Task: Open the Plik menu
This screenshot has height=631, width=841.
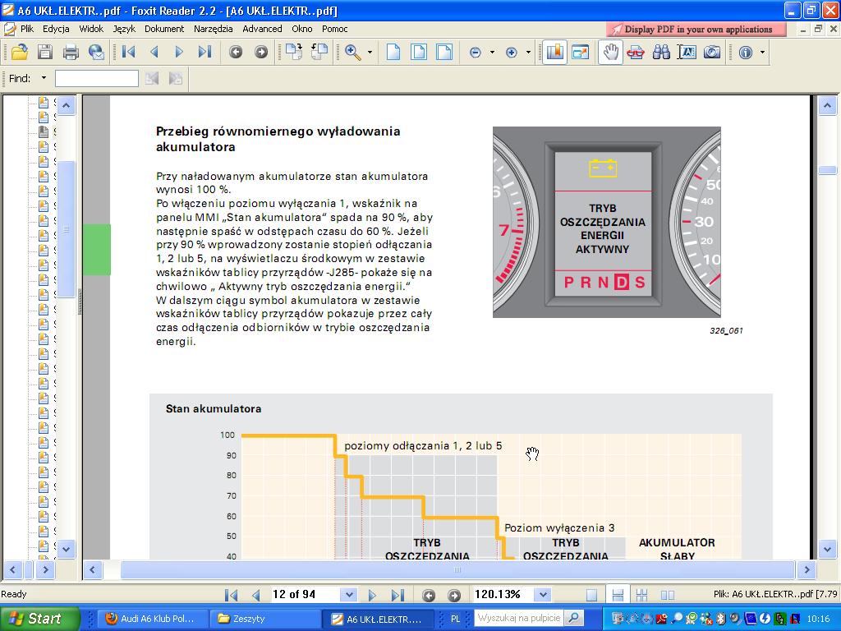Action: [27, 29]
